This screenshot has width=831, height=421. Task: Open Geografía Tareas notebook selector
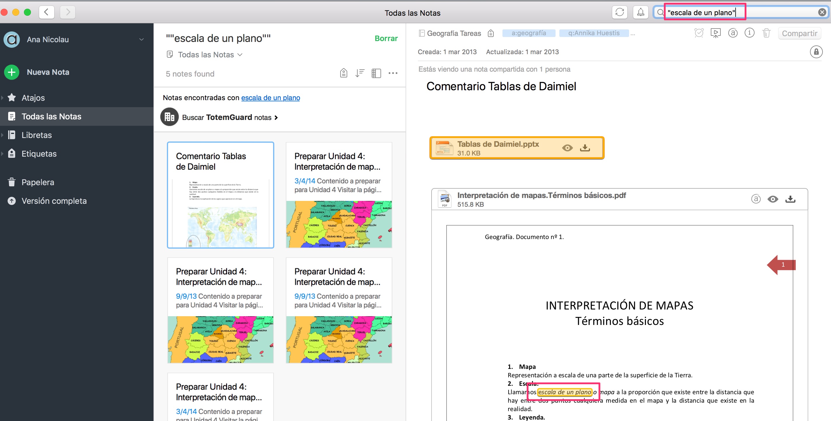pyautogui.click(x=450, y=33)
